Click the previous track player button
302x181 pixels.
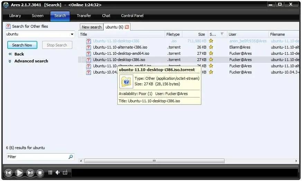pos(8,173)
